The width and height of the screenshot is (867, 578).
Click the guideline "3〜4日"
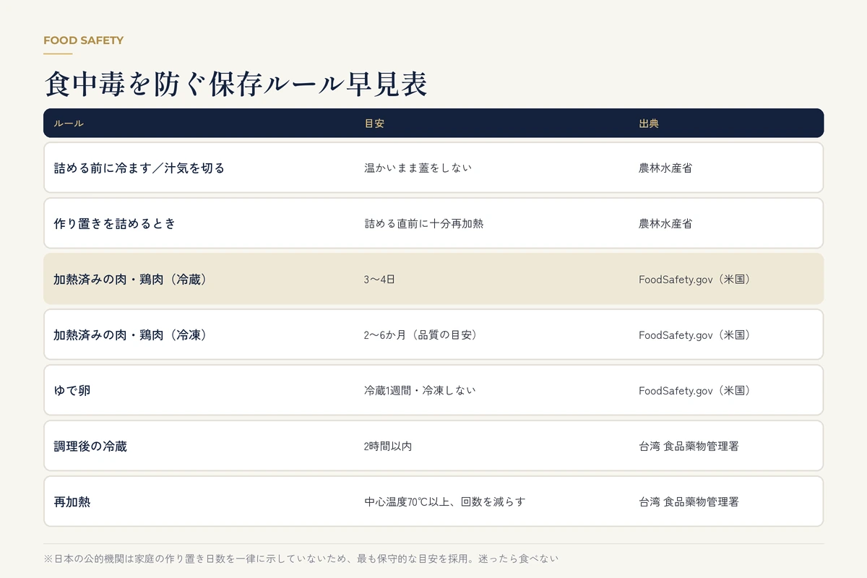pos(379,279)
